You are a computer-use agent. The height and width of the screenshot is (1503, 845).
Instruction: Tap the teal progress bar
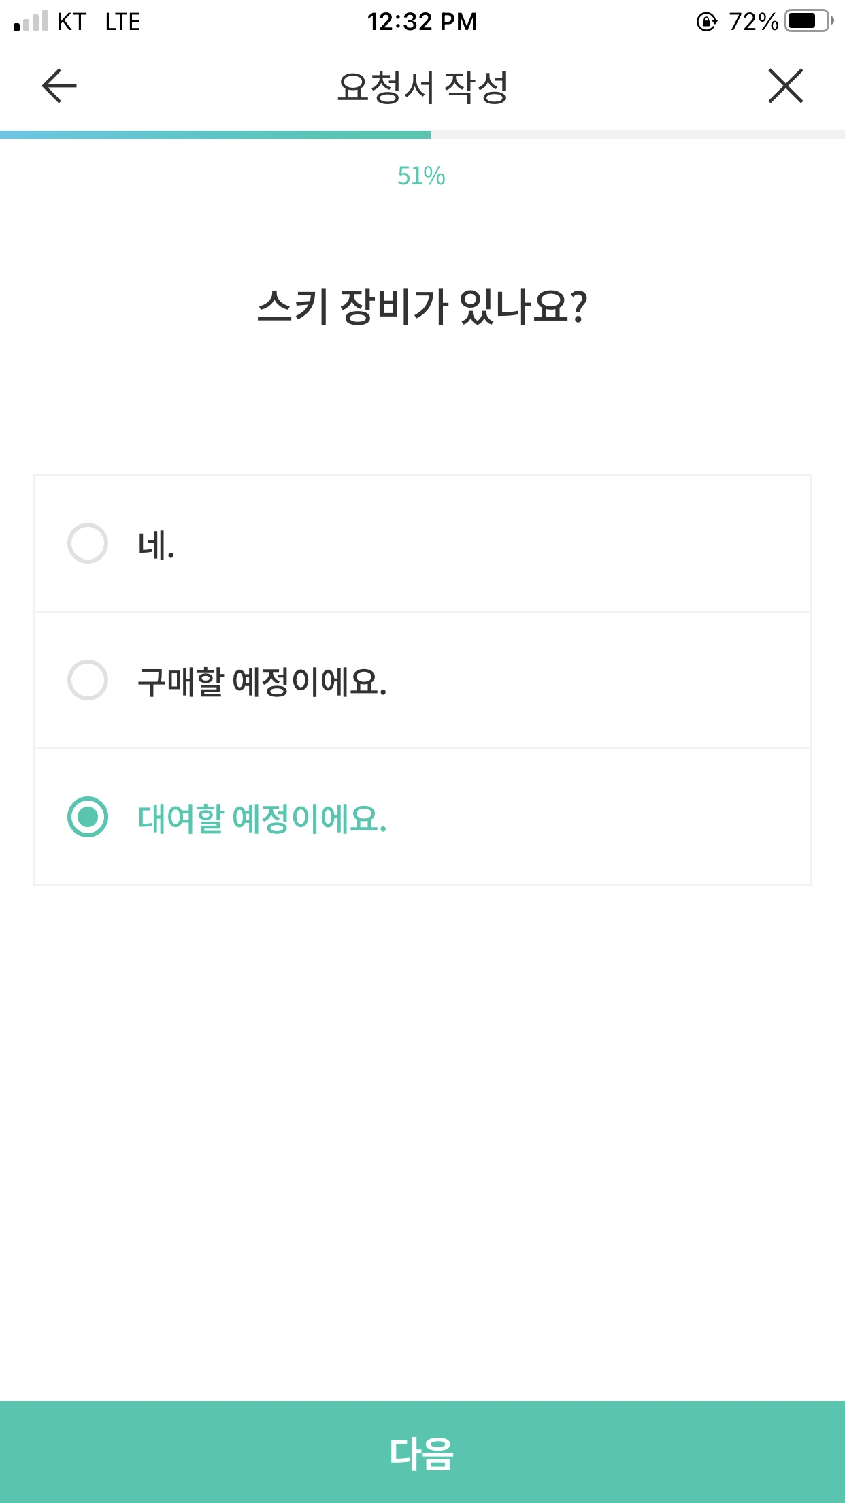pos(215,135)
